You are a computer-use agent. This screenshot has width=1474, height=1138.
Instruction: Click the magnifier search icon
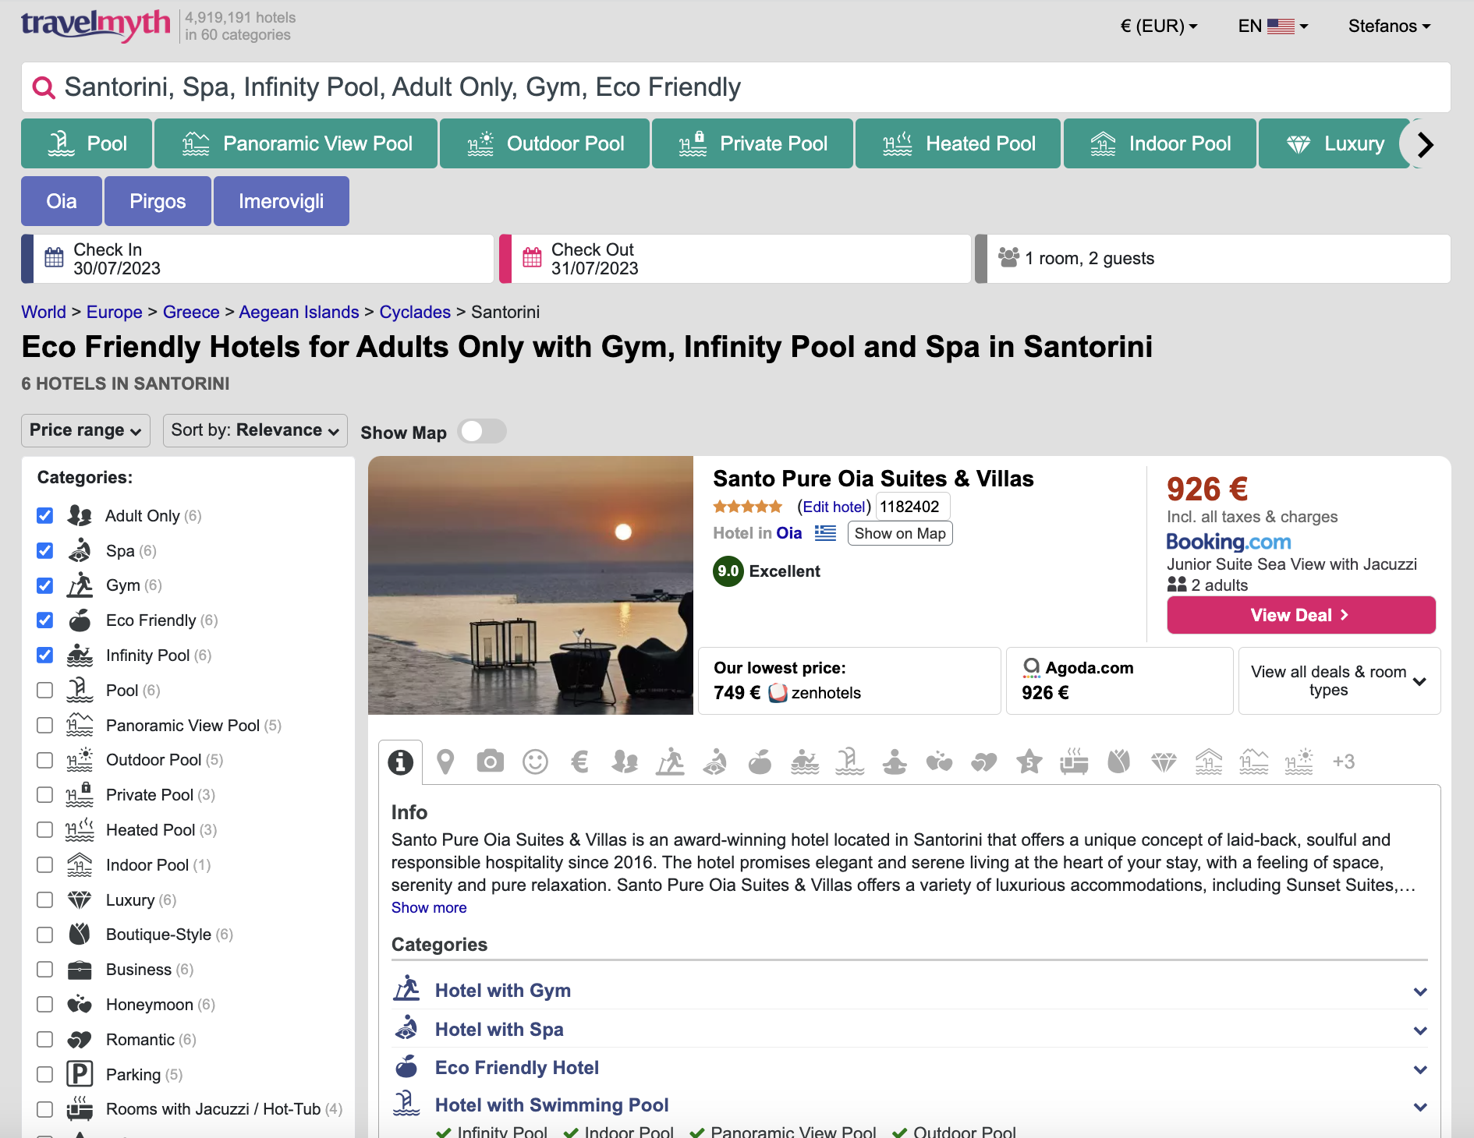pyautogui.click(x=44, y=87)
